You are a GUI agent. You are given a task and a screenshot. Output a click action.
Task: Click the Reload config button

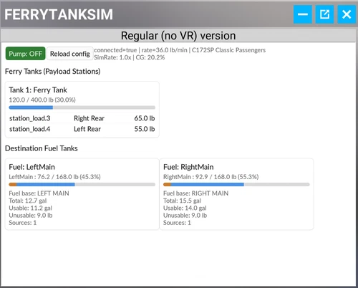70,54
